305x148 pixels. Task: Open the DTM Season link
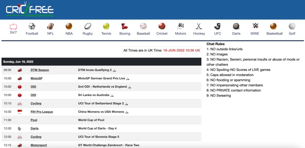tap(40, 70)
